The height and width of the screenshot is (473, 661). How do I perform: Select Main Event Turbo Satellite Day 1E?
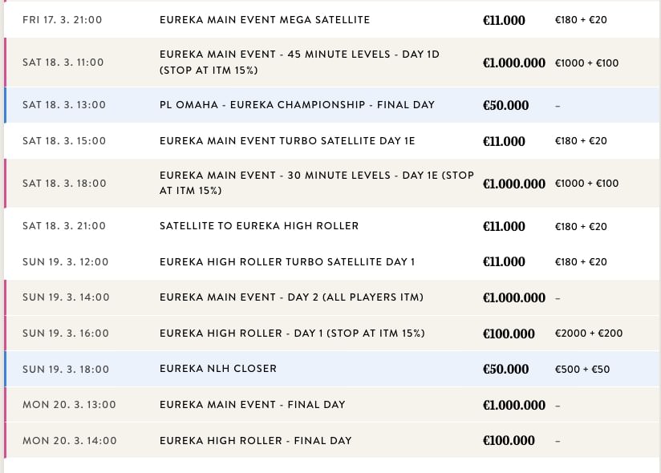332,140
